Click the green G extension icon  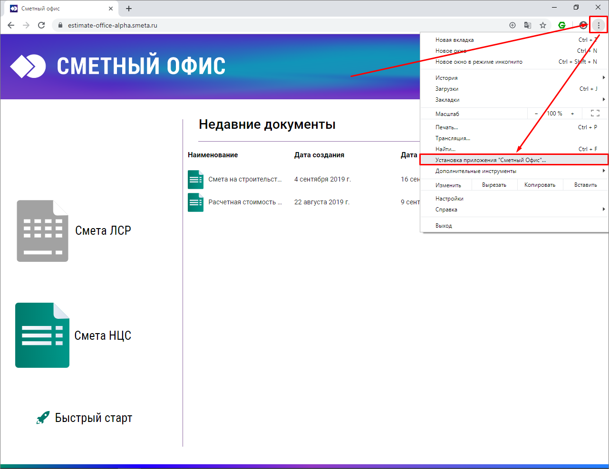[562, 25]
